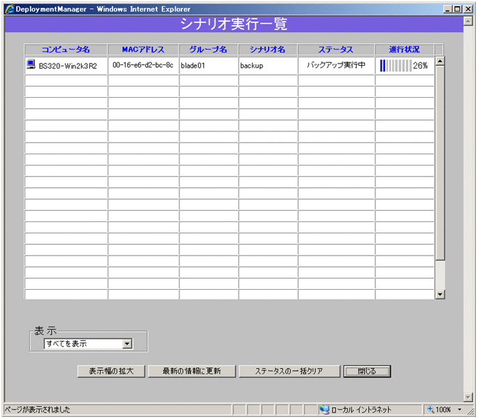This screenshot has height=419, width=478.
Task: Close the DeploymentManager browser window
Action: (x=468, y=9)
